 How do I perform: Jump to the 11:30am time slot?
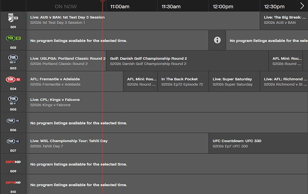pyautogui.click(x=171, y=7)
